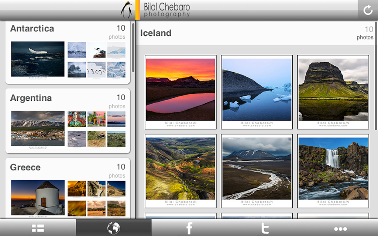Viewport: 378px width, 236px height.
Task: Open the Facebook tab
Action: click(189, 228)
